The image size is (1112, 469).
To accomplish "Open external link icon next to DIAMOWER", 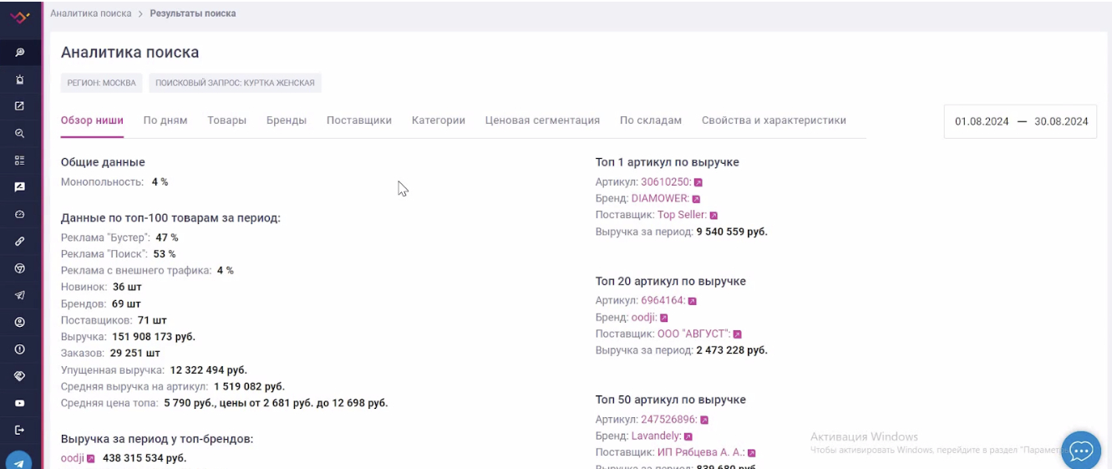I will click(x=696, y=199).
